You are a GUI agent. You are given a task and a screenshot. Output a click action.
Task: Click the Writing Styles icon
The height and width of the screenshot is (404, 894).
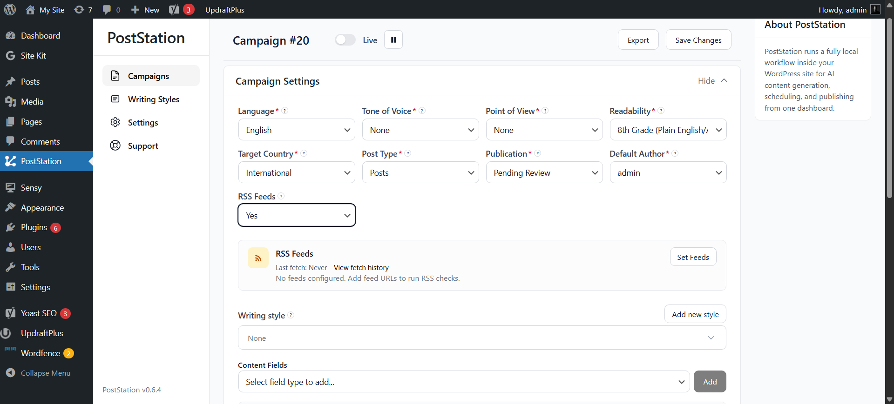pyautogui.click(x=115, y=99)
